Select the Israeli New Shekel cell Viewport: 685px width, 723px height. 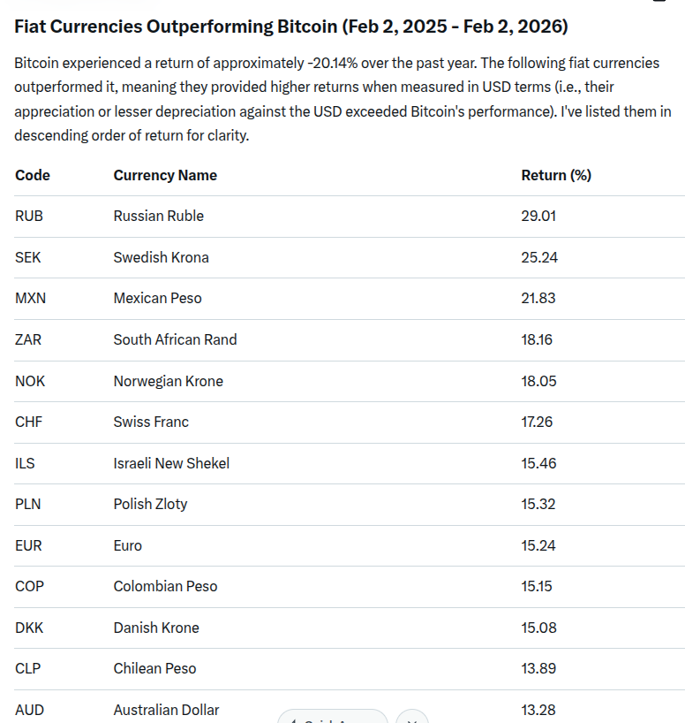coord(171,463)
